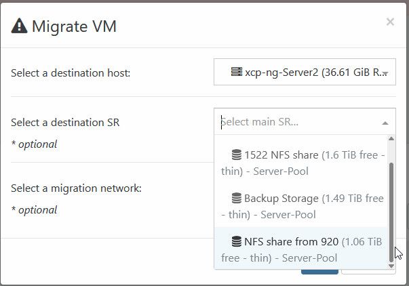Image resolution: width=409 pixels, height=286 pixels.
Task: Click the partially hidden blue button at bottom
Action: [x=319, y=271]
